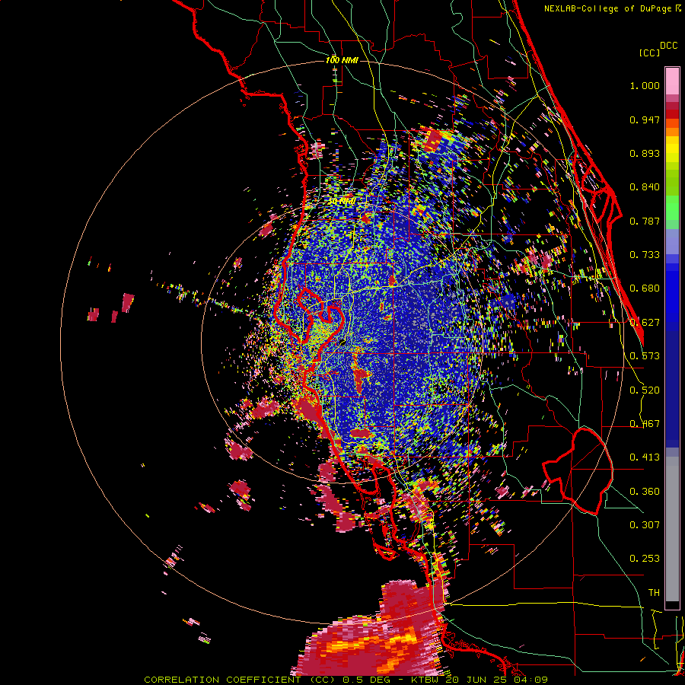Select the 0.360 color scale value
This screenshot has height=685, width=685.
(645, 492)
